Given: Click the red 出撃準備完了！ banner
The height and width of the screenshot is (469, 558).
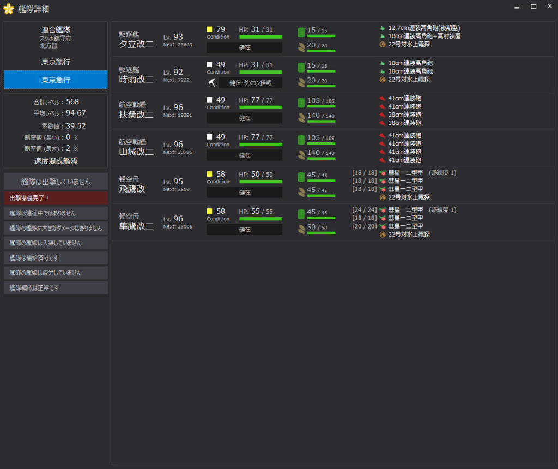Looking at the screenshot, I should pos(56,198).
